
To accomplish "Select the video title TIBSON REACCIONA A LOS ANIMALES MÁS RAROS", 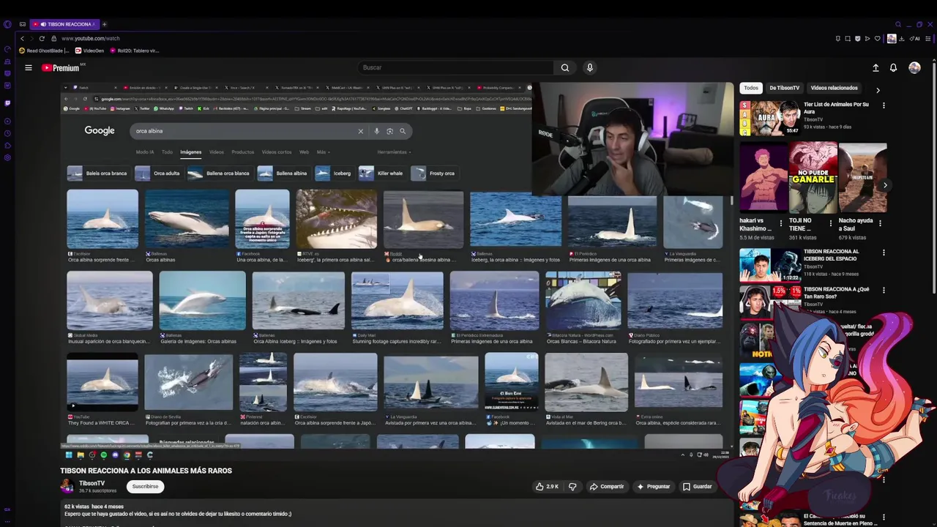I will (x=146, y=471).
